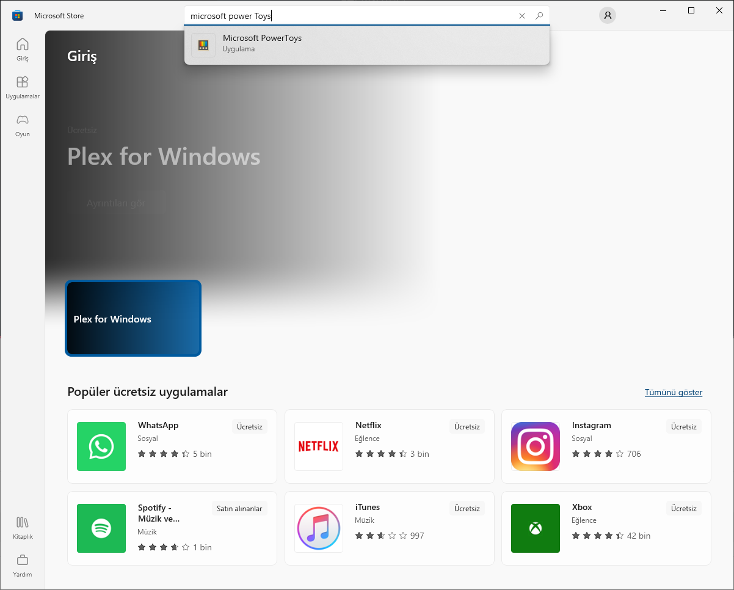Click Ücretsiz button on Xbox card
The height and width of the screenshot is (590, 734).
[684, 509]
